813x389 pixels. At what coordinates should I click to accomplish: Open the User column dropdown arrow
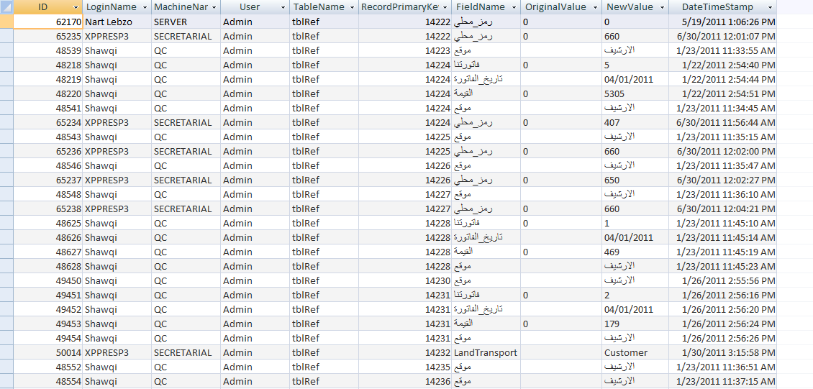(283, 7)
